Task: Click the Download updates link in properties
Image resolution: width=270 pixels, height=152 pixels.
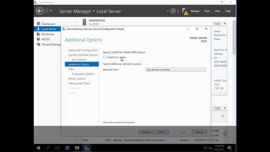Action: pyautogui.click(x=220, y=35)
